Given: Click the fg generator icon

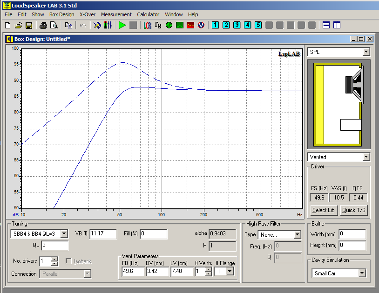Looking at the screenshot, I should click(x=158, y=25).
